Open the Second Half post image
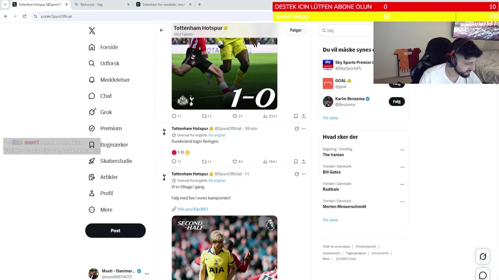Image resolution: width=499 pixels, height=280 pixels. 225,248
